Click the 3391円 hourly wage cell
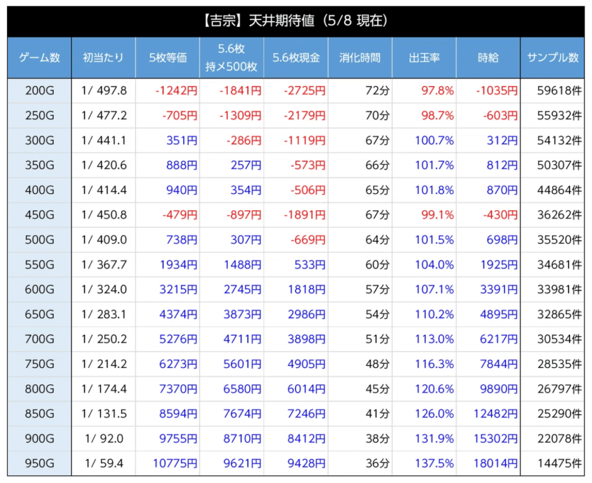The image size is (592, 483). pos(499,289)
